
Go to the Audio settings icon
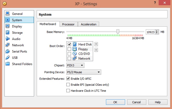click(7, 39)
